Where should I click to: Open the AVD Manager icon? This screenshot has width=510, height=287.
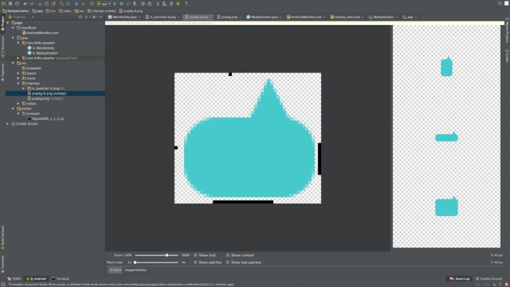[x=165, y=4]
